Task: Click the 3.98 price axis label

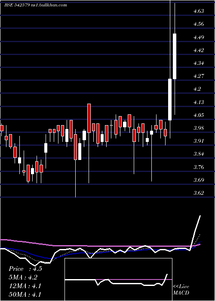Action: (199, 128)
